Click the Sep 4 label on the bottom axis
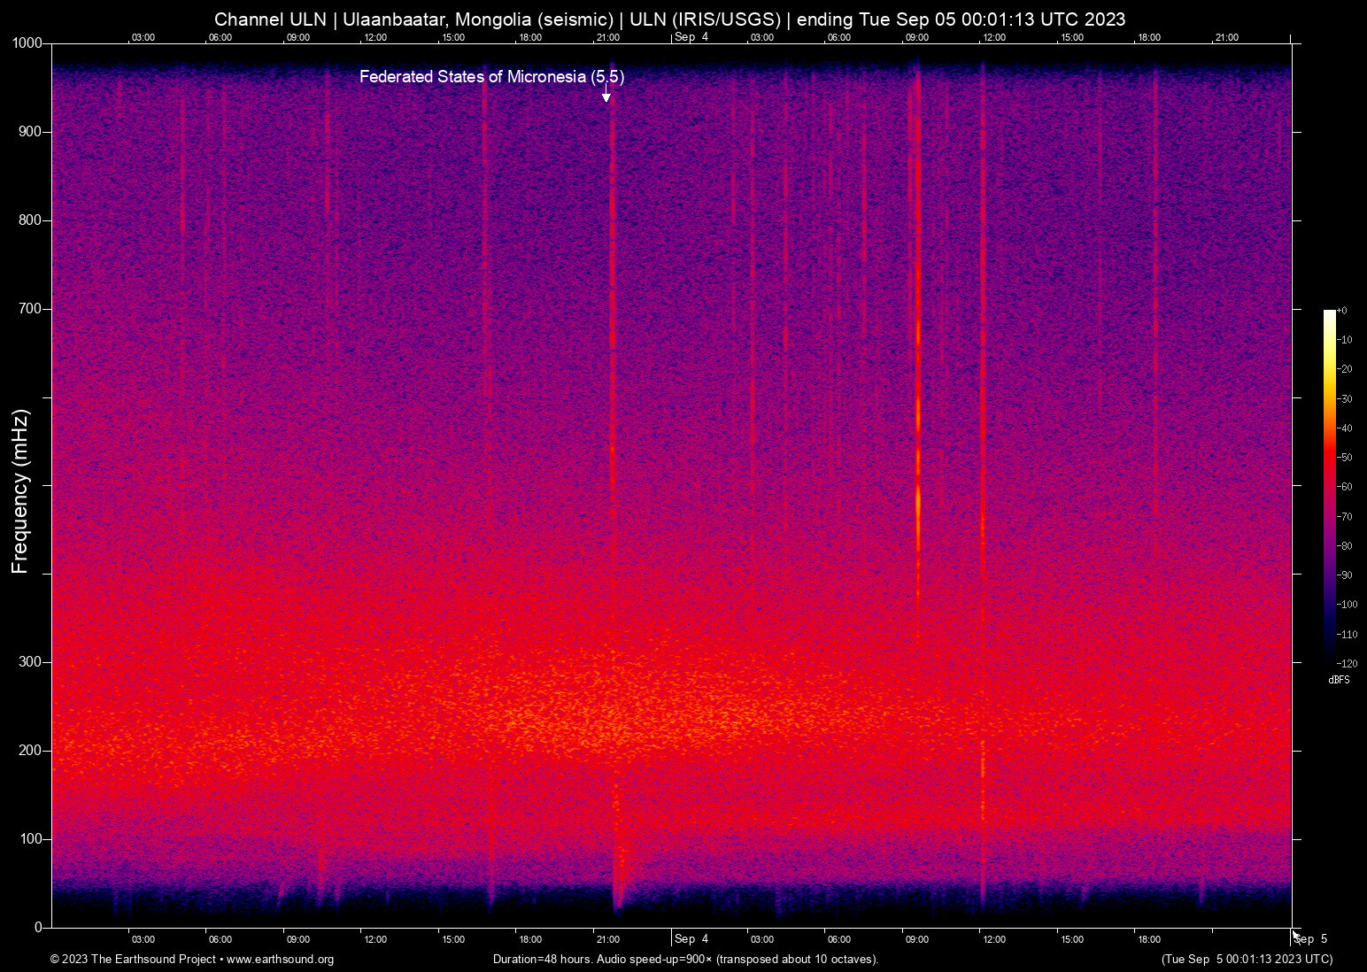 pyautogui.click(x=691, y=939)
